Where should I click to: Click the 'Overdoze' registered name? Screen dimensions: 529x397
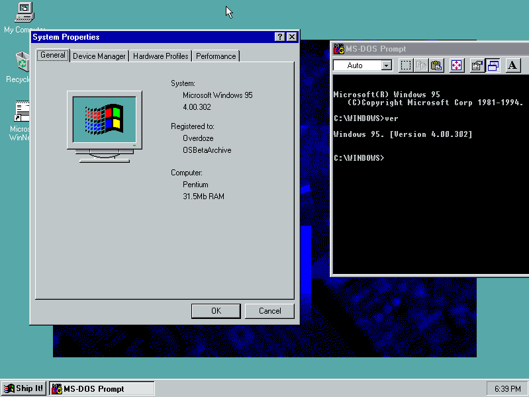(x=198, y=138)
